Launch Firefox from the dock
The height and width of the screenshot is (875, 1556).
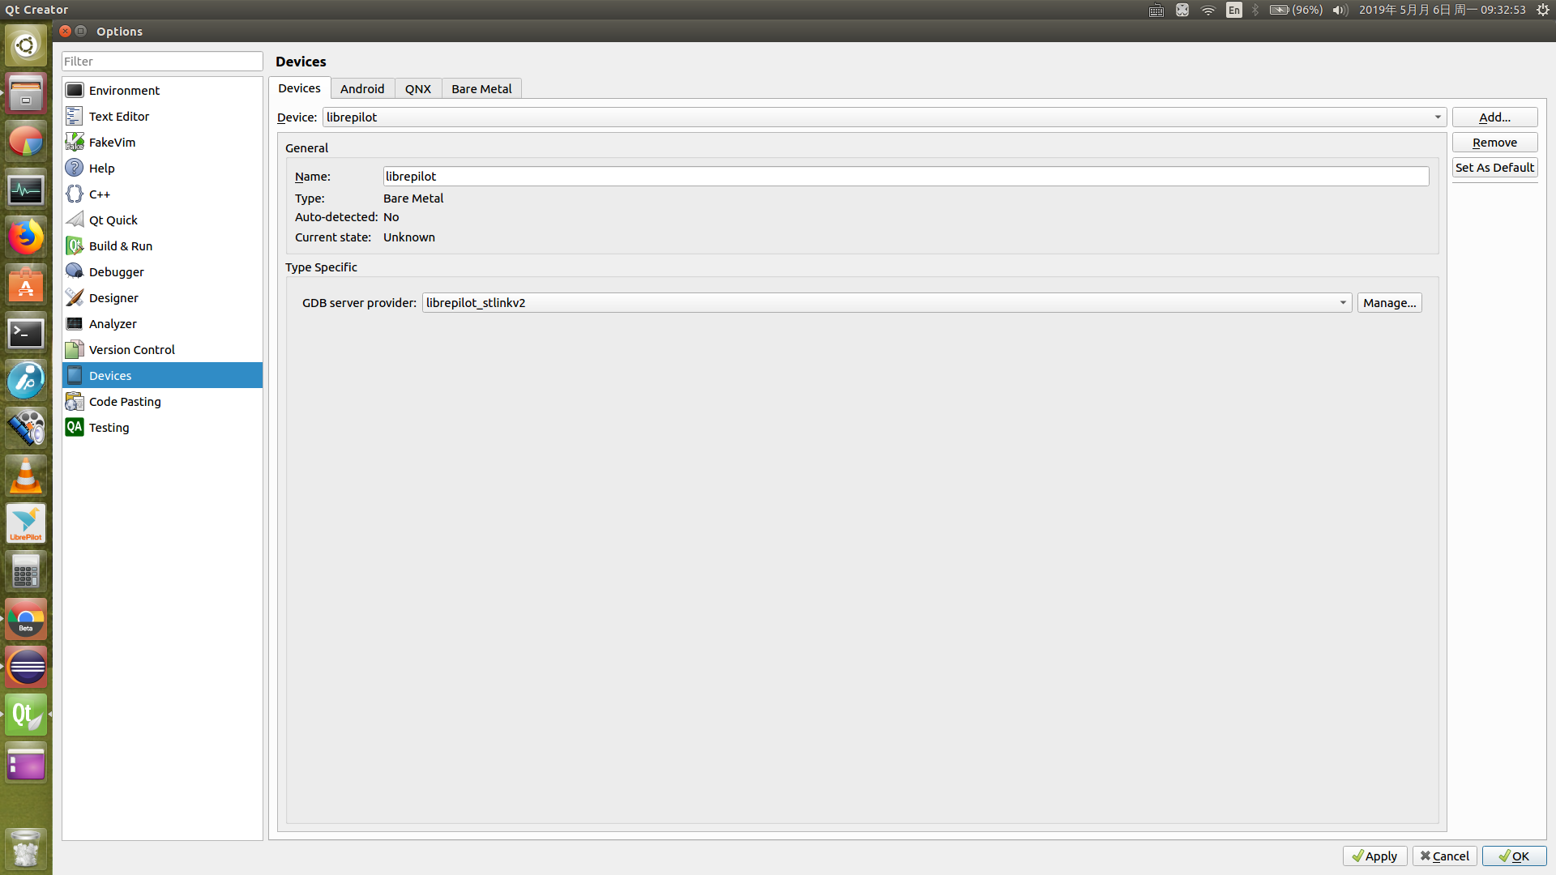26,237
